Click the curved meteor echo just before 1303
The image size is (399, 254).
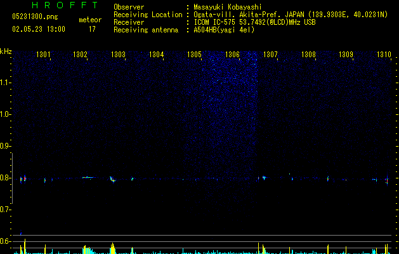click(x=112, y=179)
